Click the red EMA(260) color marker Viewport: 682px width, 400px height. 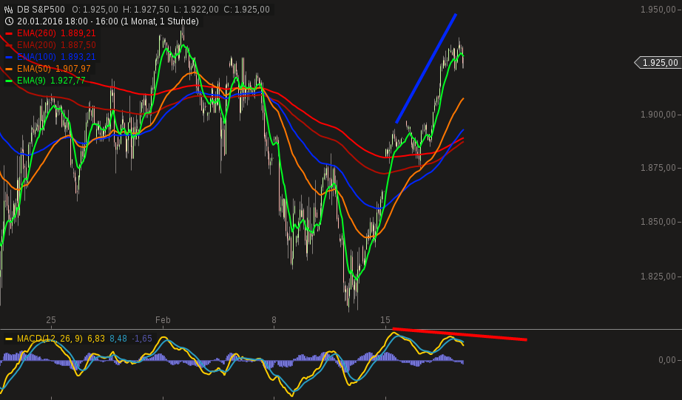pyautogui.click(x=9, y=33)
